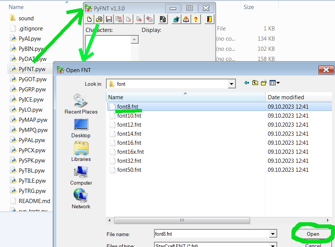Click the Open button

tap(313, 234)
